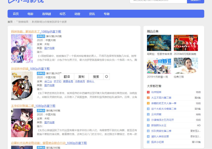The image size is (212, 149).
Task: Open ranked item 功夫姐妹
Action: [x=156, y=92]
